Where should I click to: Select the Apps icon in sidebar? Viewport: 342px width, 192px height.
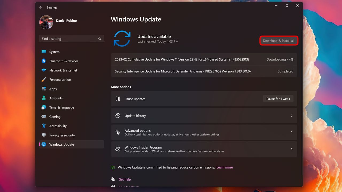(x=44, y=89)
